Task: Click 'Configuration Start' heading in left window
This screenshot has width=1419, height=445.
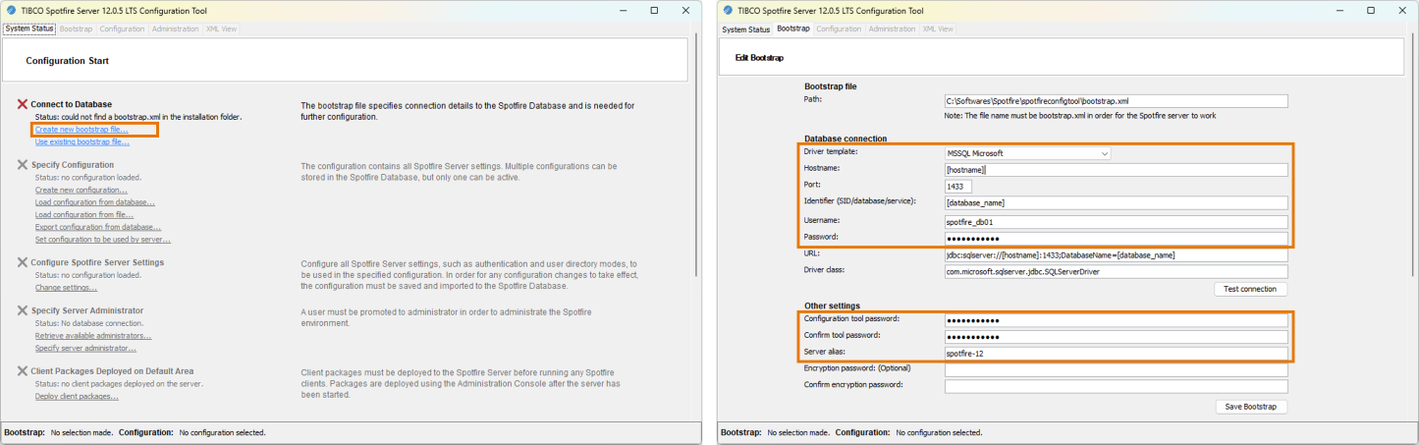Action: (x=67, y=61)
